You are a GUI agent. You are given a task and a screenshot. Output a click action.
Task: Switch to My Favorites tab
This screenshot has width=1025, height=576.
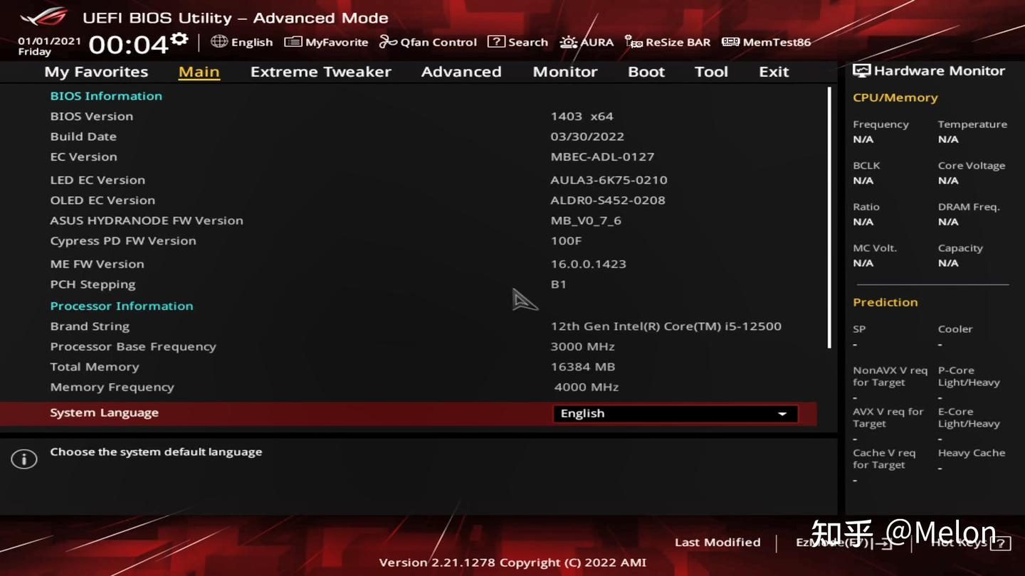point(96,72)
